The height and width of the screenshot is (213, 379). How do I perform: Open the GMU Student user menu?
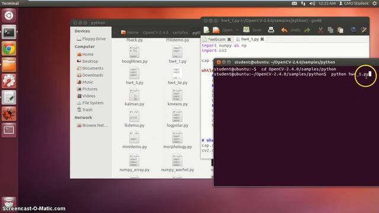[354, 4]
